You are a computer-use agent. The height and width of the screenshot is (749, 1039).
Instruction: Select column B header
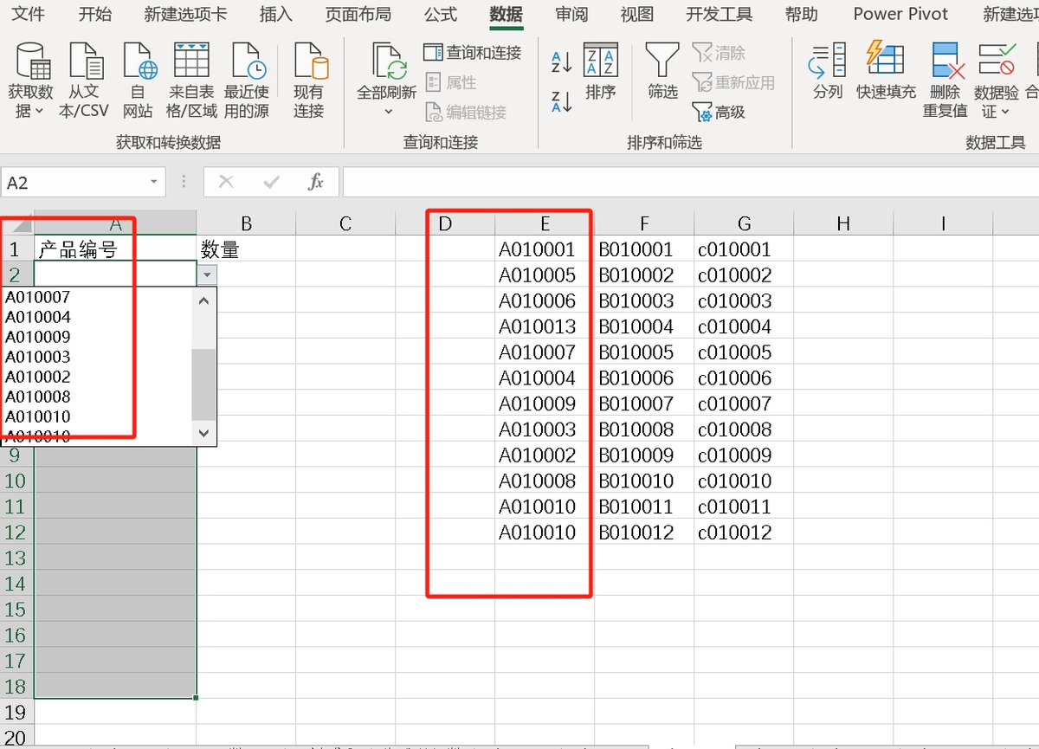click(x=246, y=224)
